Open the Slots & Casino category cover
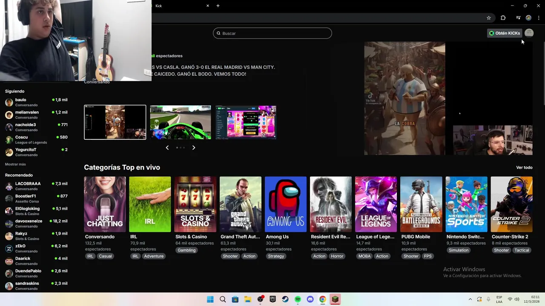Image resolution: width=545 pixels, height=306 pixels. pyautogui.click(x=195, y=204)
